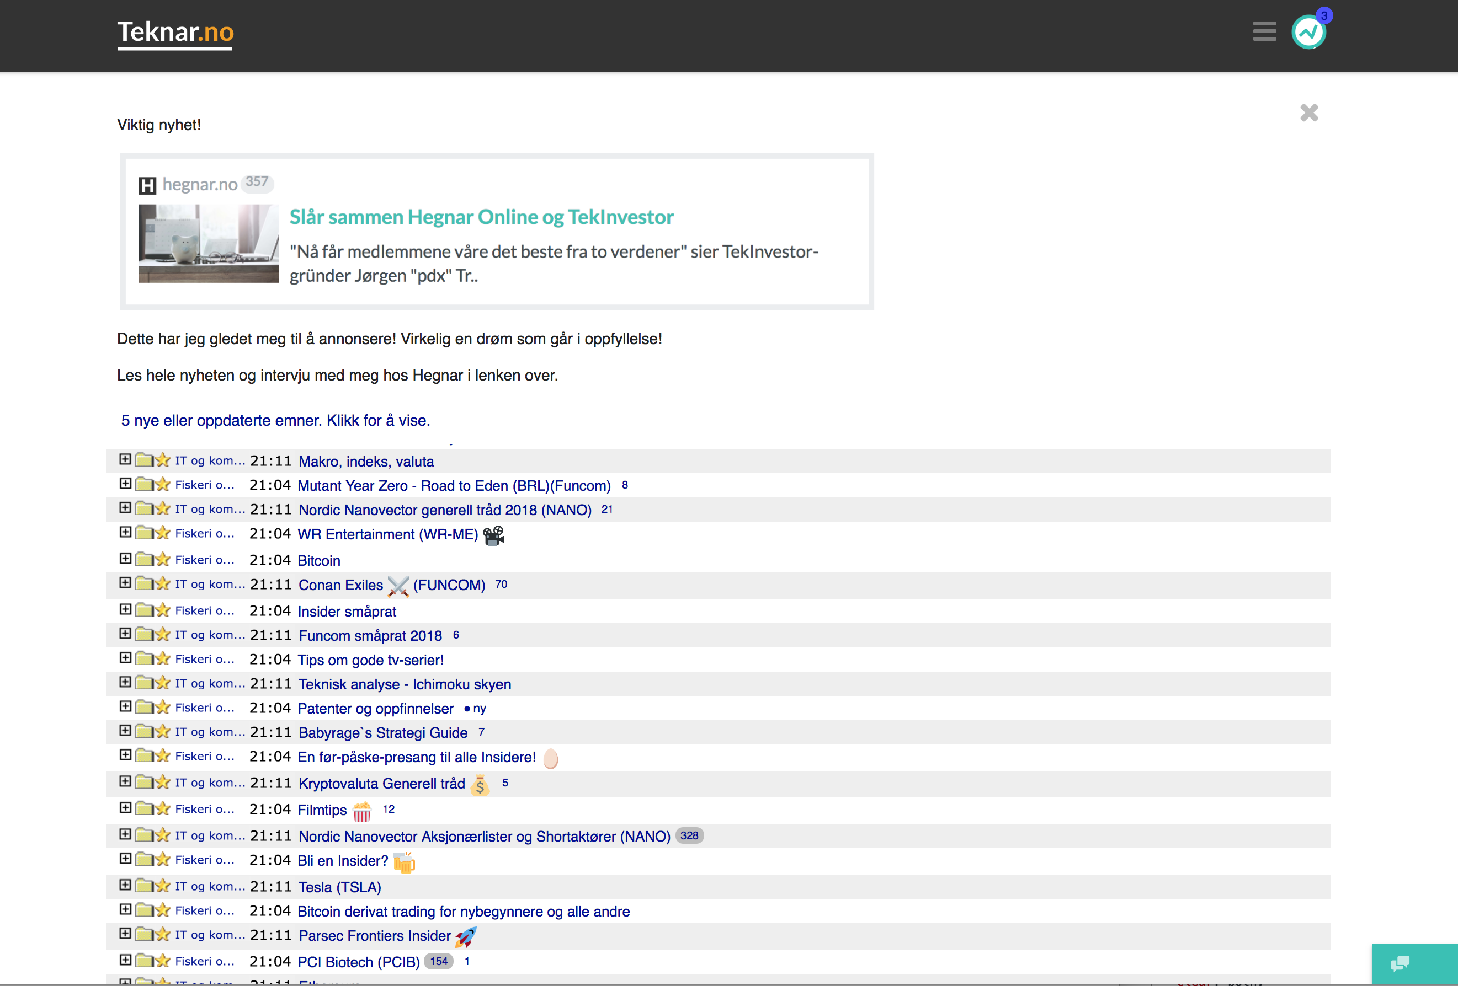Expand the Filmtips row
The width and height of the screenshot is (1458, 986).
[x=125, y=808]
